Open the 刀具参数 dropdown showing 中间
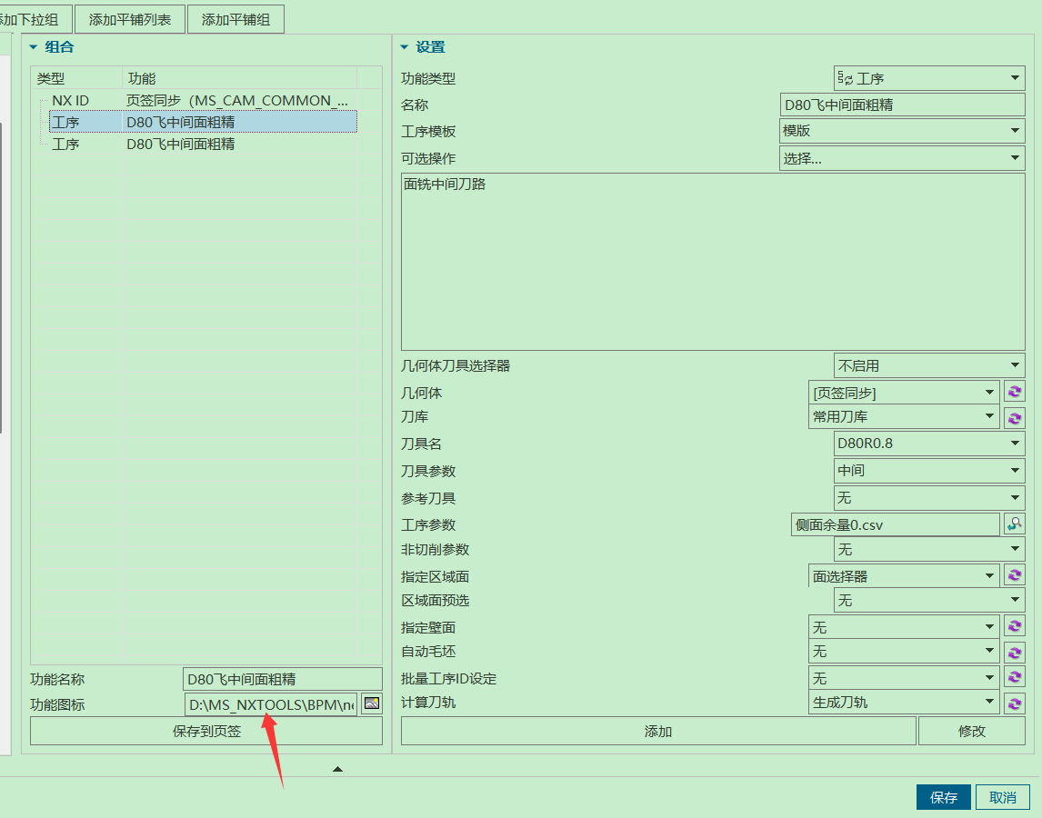Image resolution: width=1042 pixels, height=818 pixels. click(x=929, y=471)
